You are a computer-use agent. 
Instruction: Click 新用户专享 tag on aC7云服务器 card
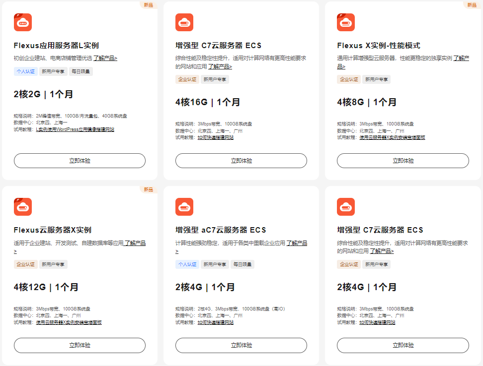click(x=215, y=264)
